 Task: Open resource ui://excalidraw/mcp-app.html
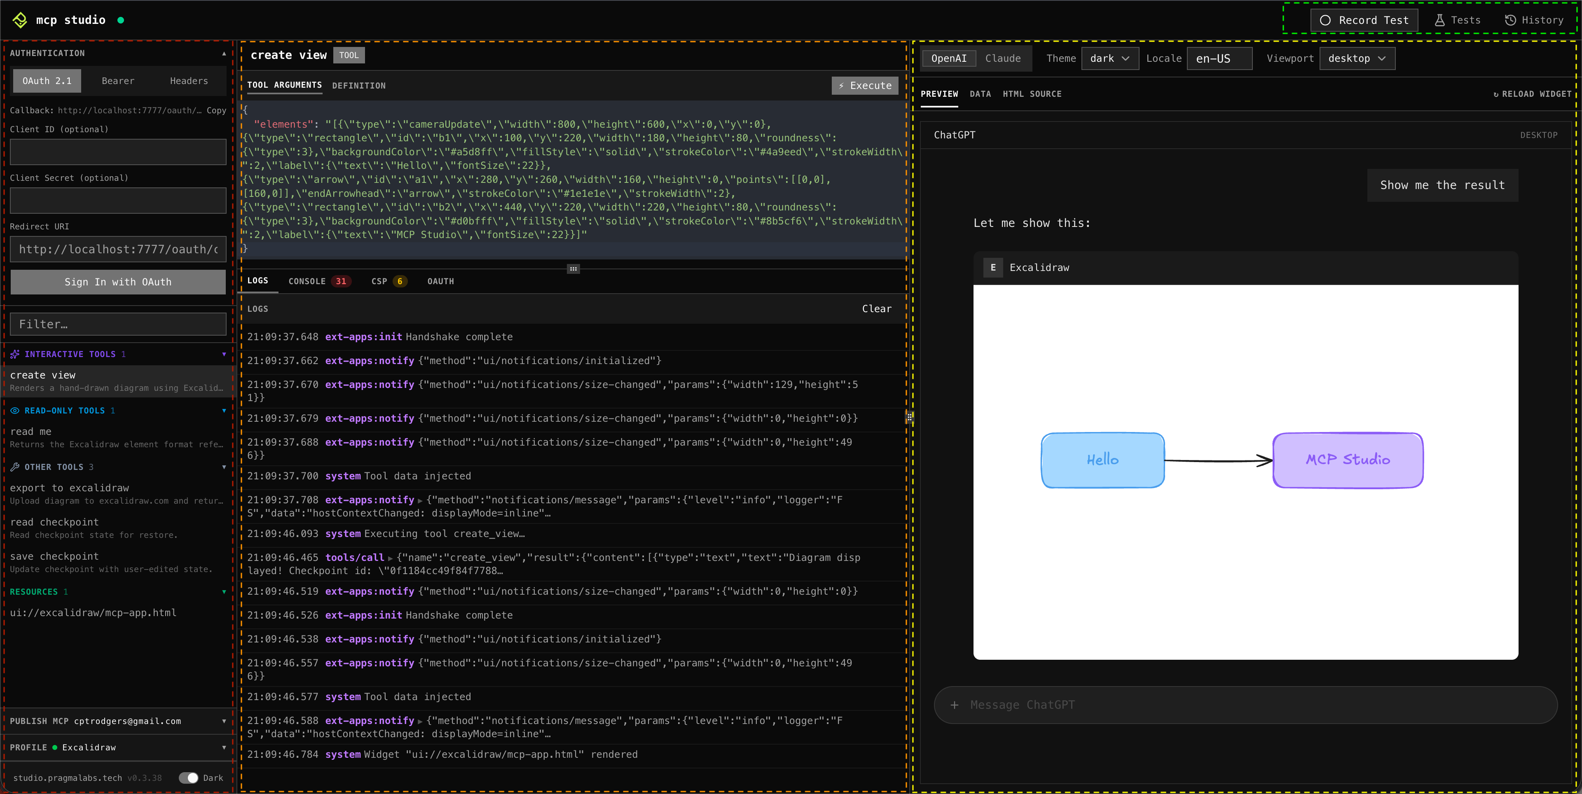point(94,613)
